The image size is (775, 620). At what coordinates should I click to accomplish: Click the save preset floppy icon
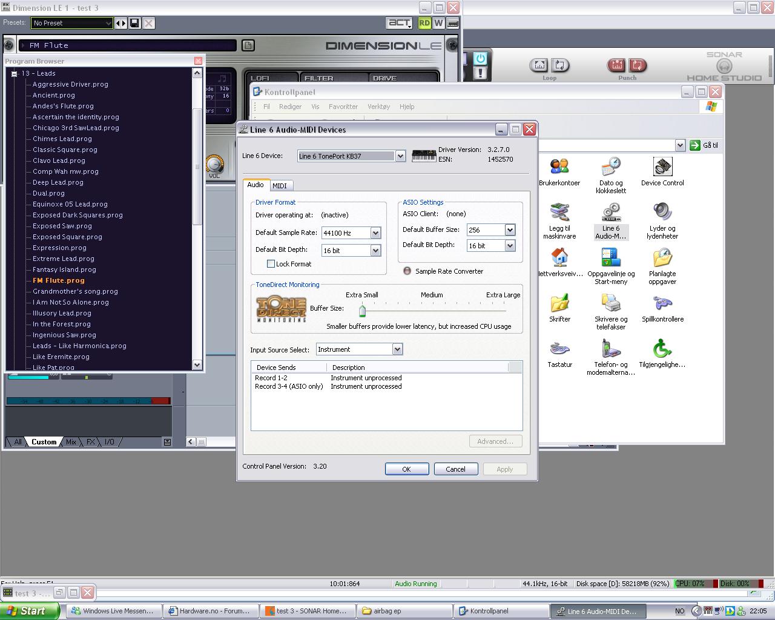point(135,23)
